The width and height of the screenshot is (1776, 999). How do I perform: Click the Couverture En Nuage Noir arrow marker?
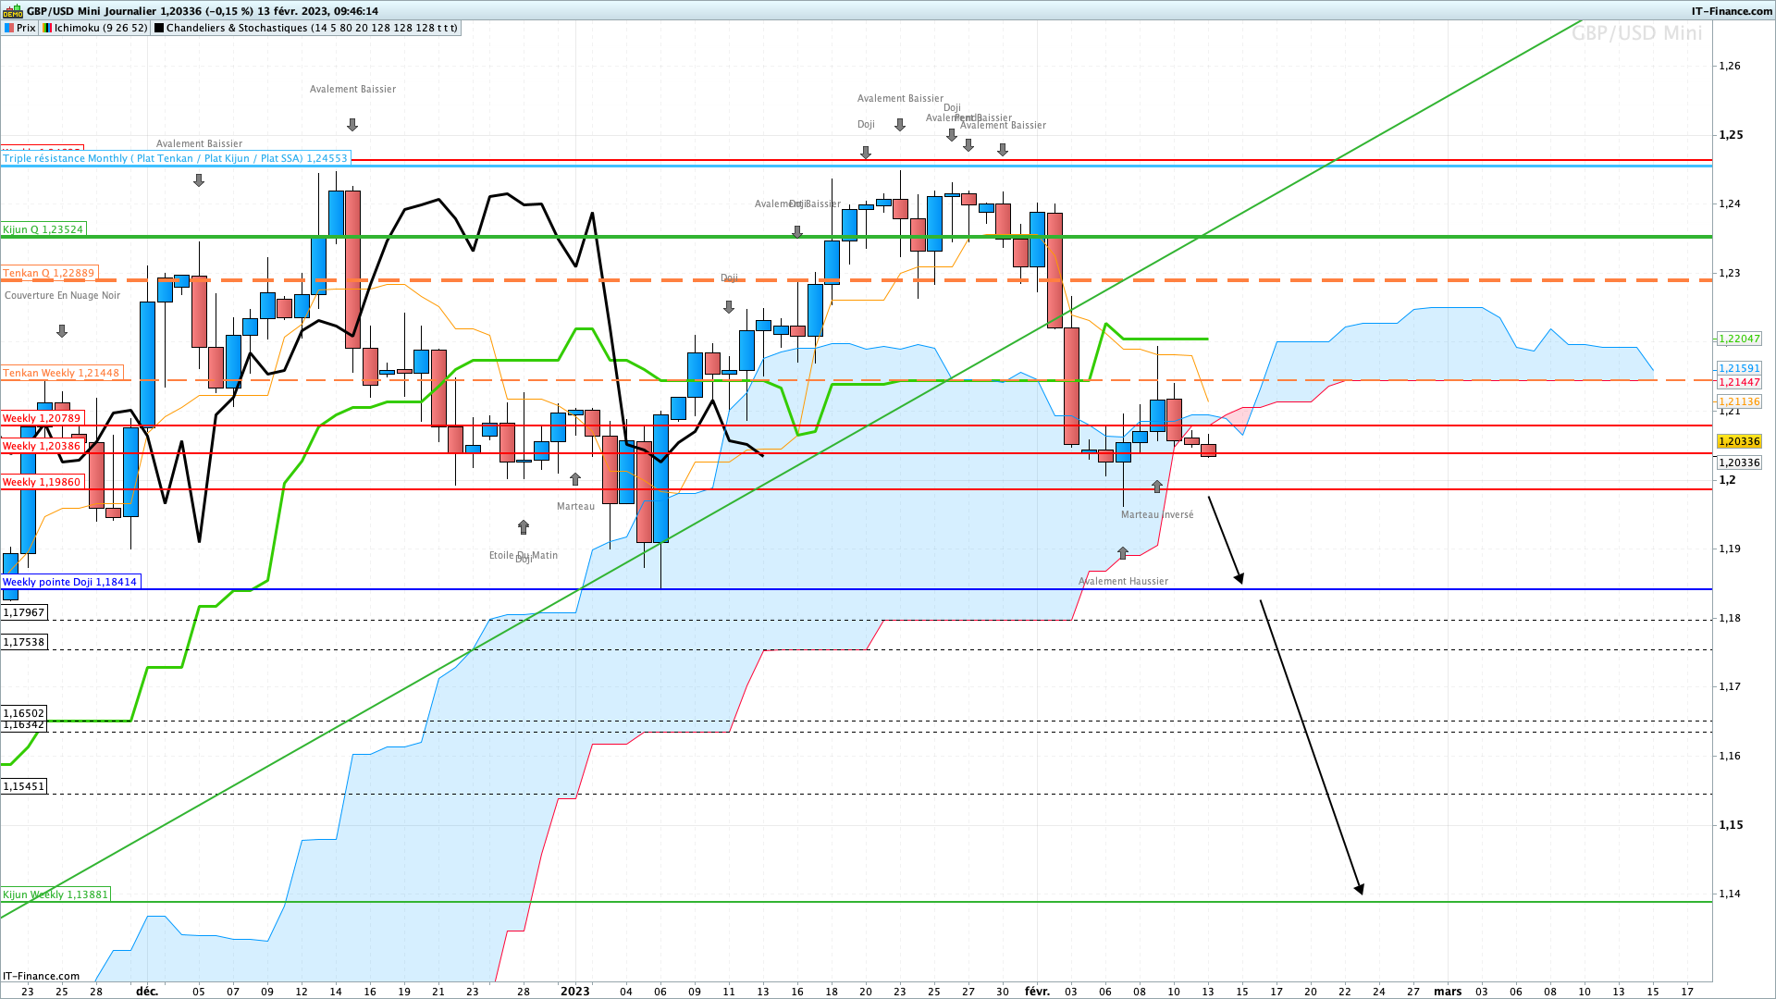(62, 331)
